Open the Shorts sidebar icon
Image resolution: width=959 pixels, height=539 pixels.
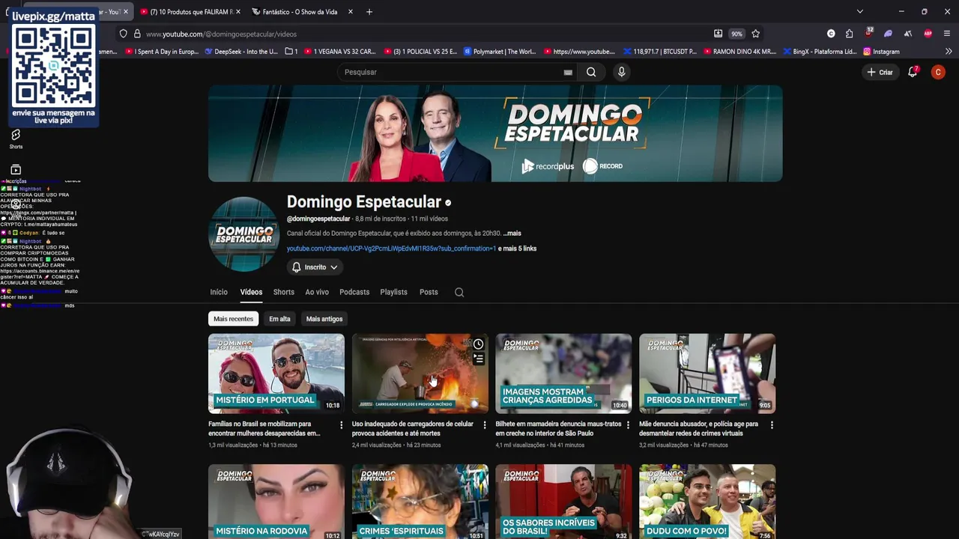(x=16, y=138)
